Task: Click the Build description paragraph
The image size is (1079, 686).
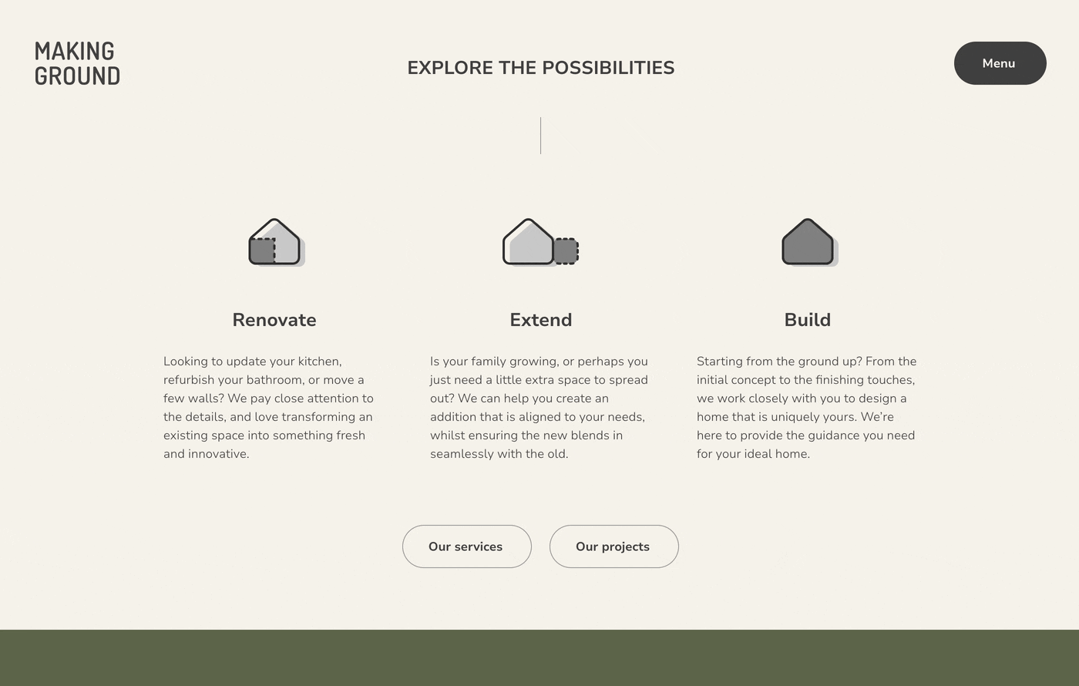Action: (x=807, y=408)
